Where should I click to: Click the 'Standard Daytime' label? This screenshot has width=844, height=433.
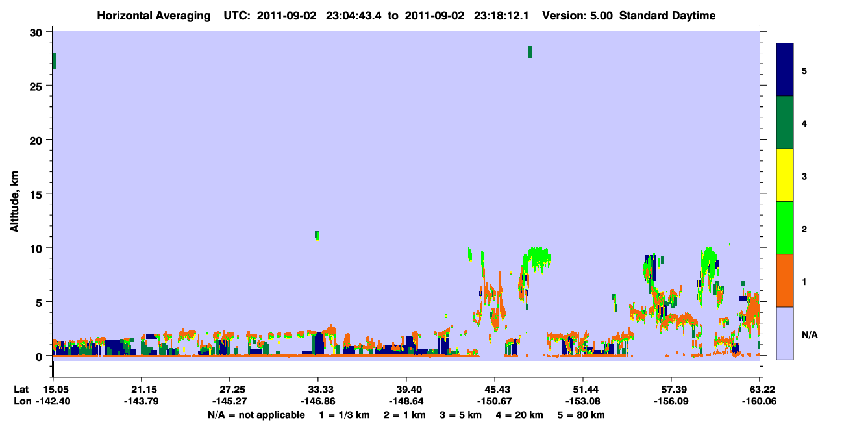click(667, 16)
